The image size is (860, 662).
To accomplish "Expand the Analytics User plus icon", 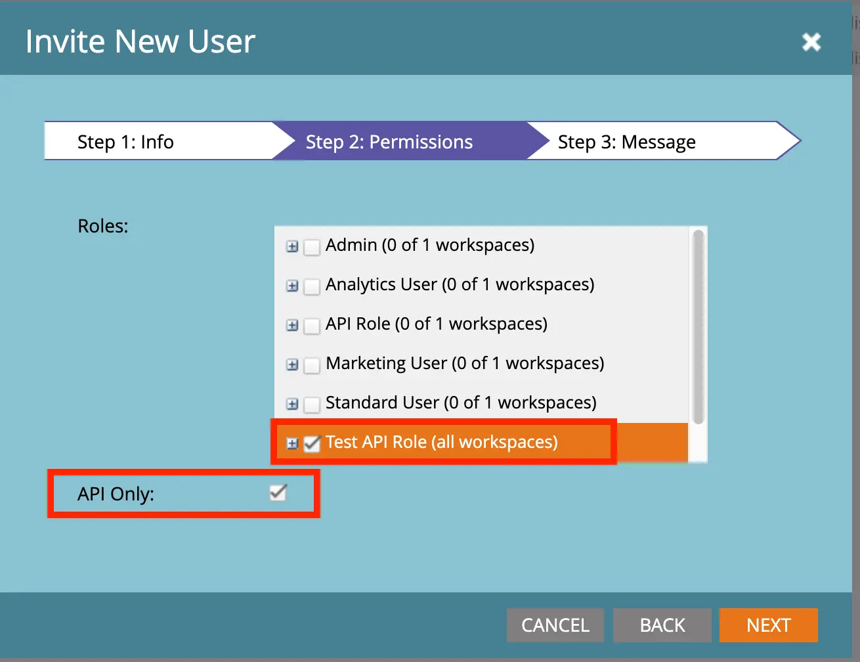I will (292, 286).
